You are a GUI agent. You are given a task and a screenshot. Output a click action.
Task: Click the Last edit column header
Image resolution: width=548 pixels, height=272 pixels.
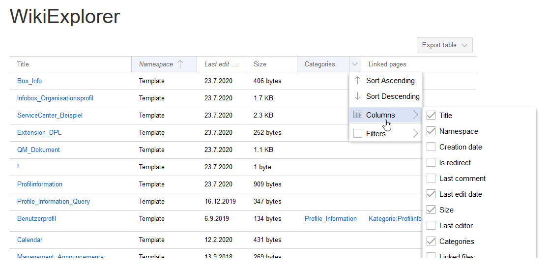click(x=222, y=64)
